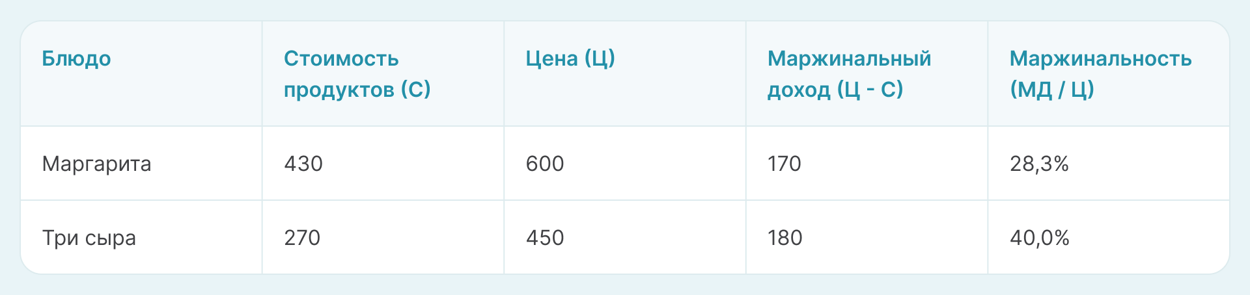Select the price cell showing 600
Screen dimensions: 1250x295
545,164
